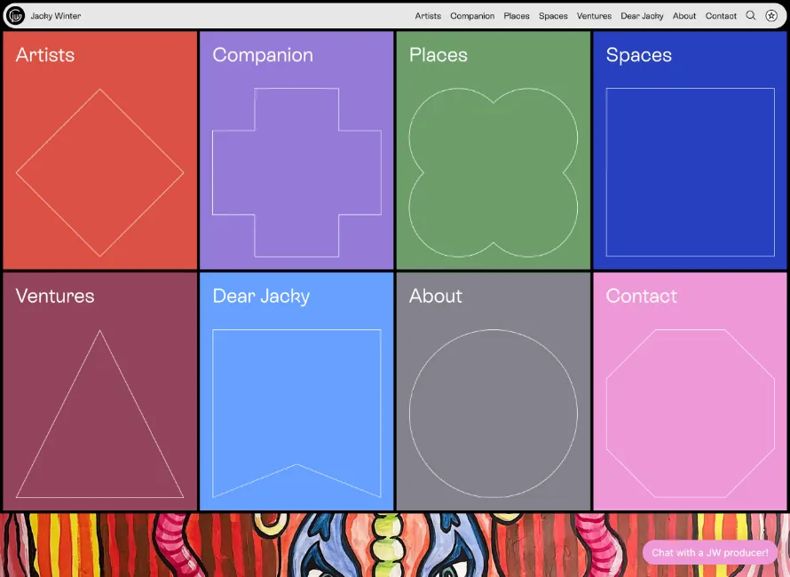
Task: Click the Ventures heading in maroon tile
Action: [55, 296]
